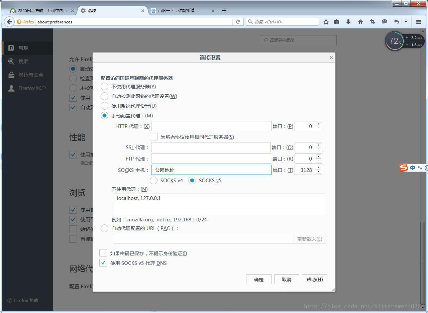Select 使用系统代理设置 radio option

tap(105, 106)
